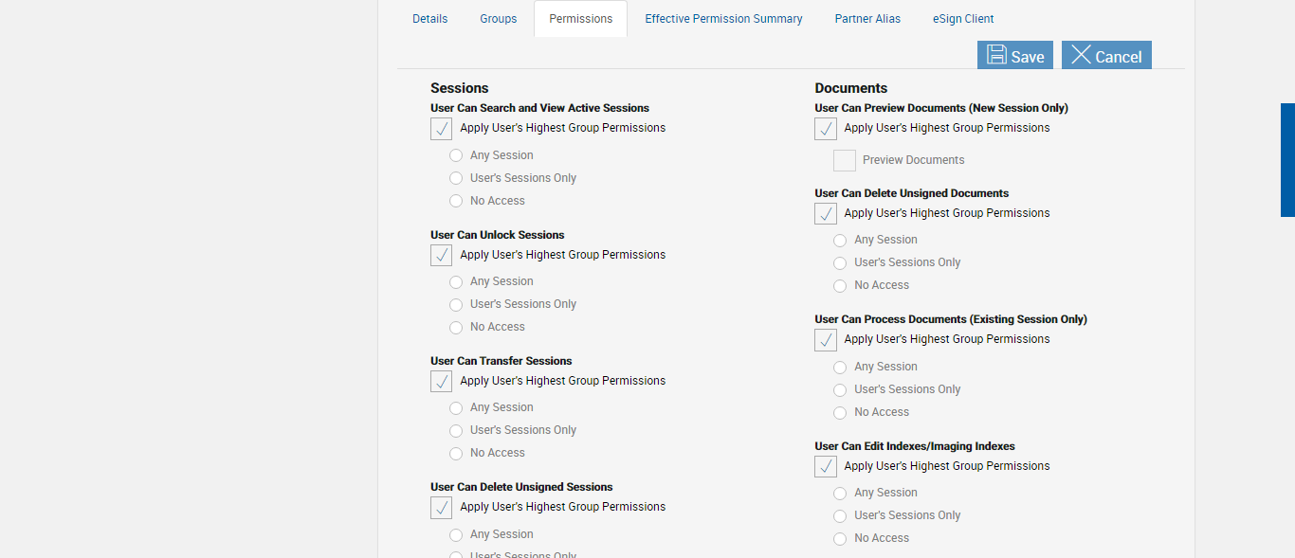This screenshot has height=558, width=1295.
Task: Uncheck group permissions for Delete Unsigned Documents
Action: pyautogui.click(x=826, y=214)
